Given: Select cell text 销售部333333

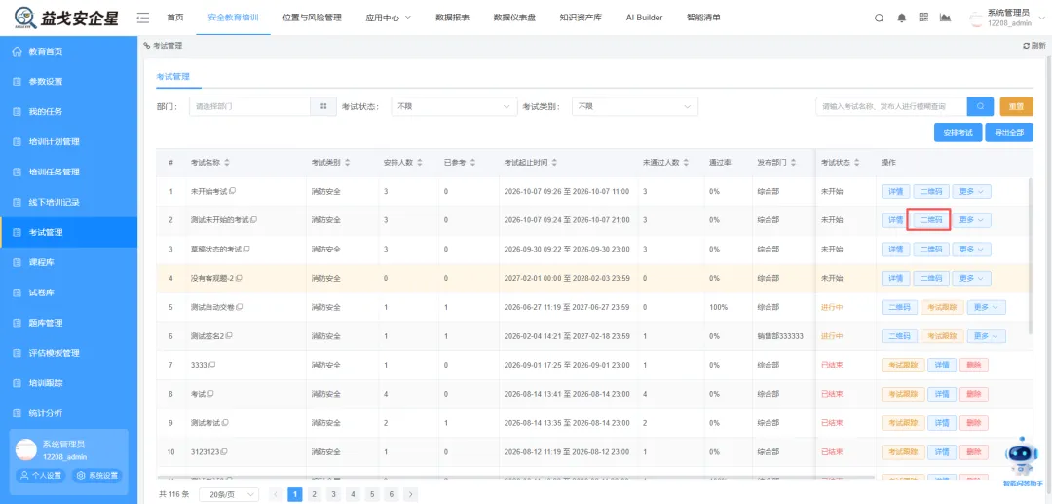Looking at the screenshot, I should click(x=779, y=335).
